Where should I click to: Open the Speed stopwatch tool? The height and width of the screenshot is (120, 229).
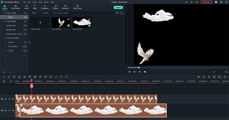click(x=40, y=77)
